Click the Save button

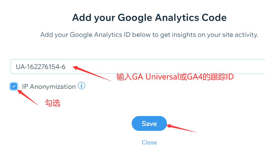click(149, 123)
